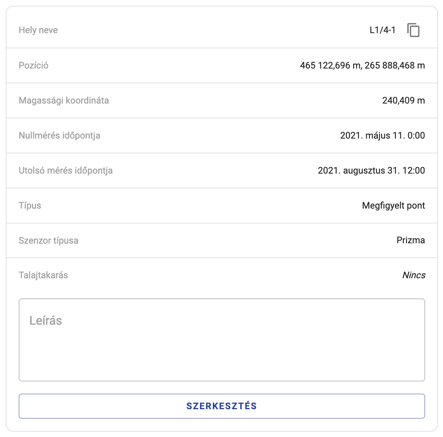Click the Magassági koordináta label
The width and height of the screenshot is (443, 437).
pyautogui.click(x=64, y=100)
